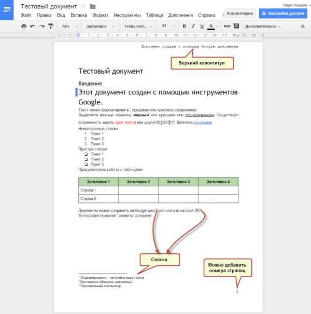Open the Trebuchet font dropdown
311x314 pixels.
pos(138,26)
